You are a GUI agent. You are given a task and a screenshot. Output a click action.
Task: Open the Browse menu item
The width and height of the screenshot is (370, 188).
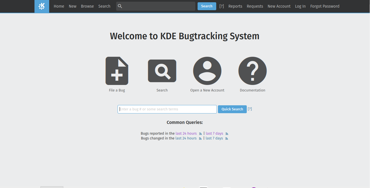pos(87,6)
